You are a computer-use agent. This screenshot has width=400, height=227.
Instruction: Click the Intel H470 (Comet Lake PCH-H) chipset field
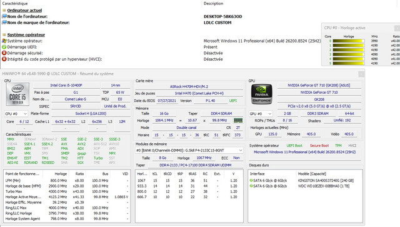199,93
